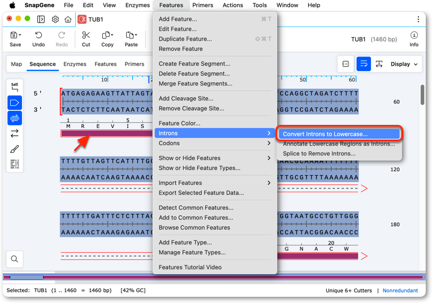Select Add Feature menu item
The image size is (432, 303).
click(215, 19)
